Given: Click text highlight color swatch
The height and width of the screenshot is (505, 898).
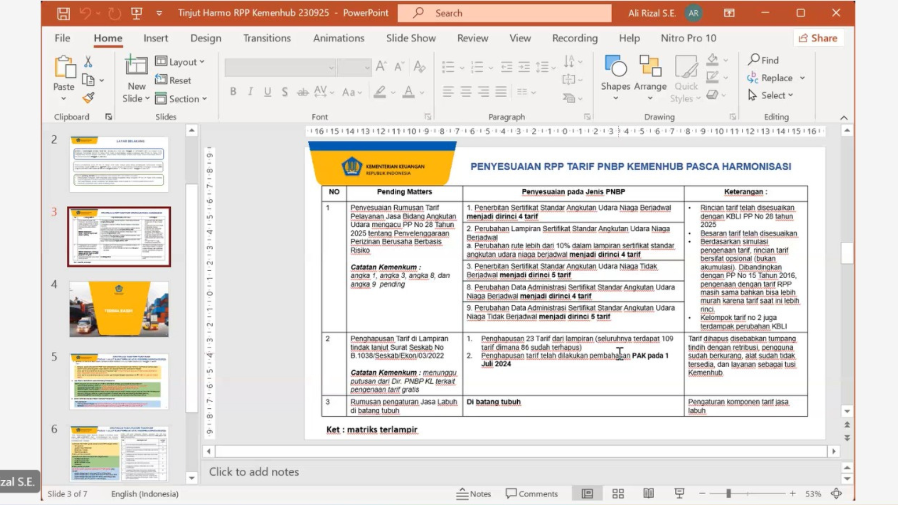Looking at the screenshot, I should [380, 92].
